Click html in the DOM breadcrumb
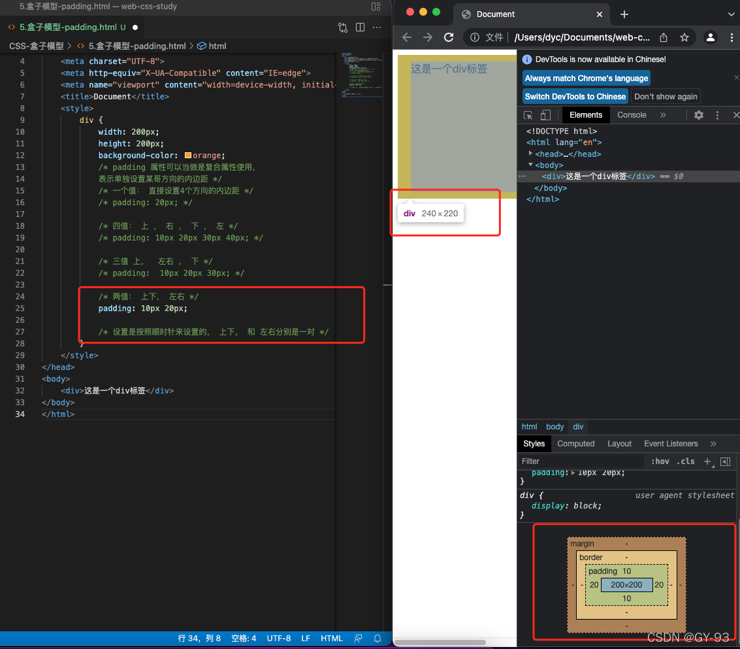The height and width of the screenshot is (649, 740). point(529,427)
